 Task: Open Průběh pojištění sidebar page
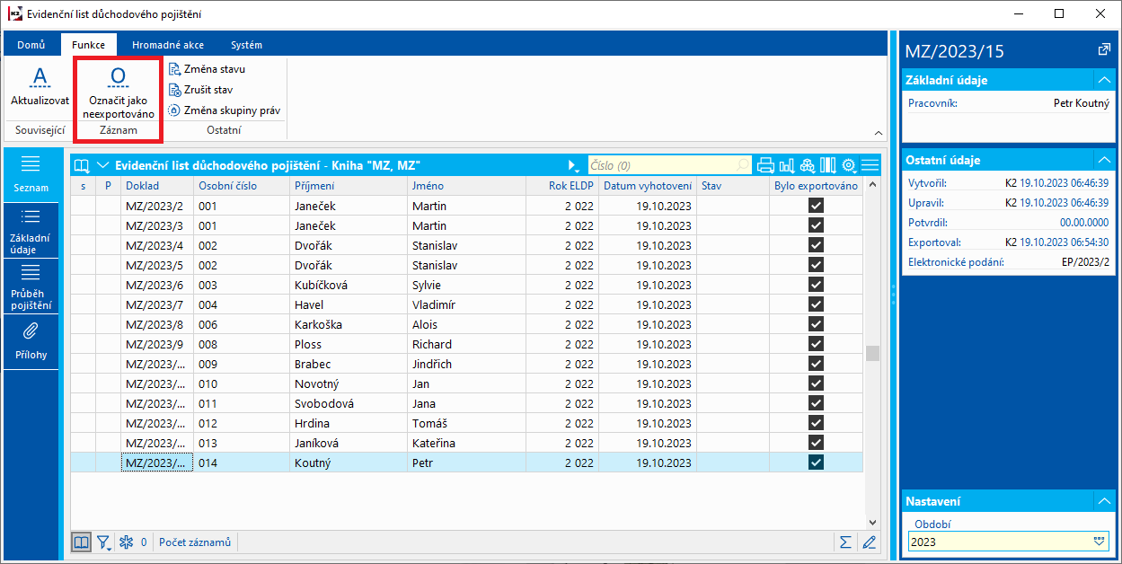click(31, 286)
